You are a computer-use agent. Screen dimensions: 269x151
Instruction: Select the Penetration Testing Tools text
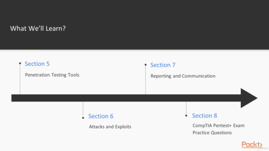pos(52,75)
